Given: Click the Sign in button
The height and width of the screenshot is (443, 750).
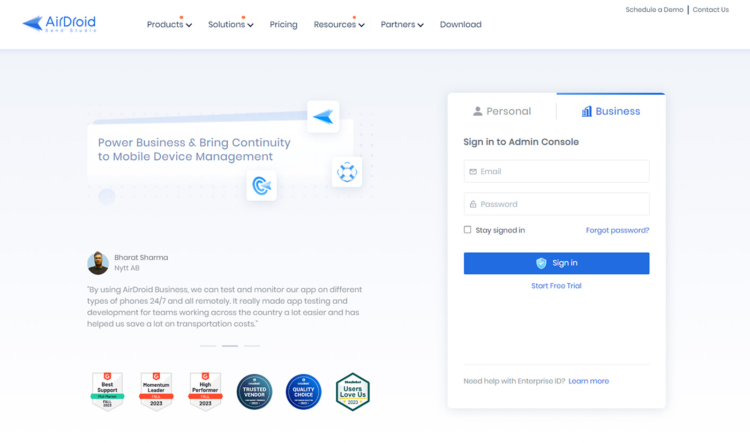Looking at the screenshot, I should tap(557, 264).
